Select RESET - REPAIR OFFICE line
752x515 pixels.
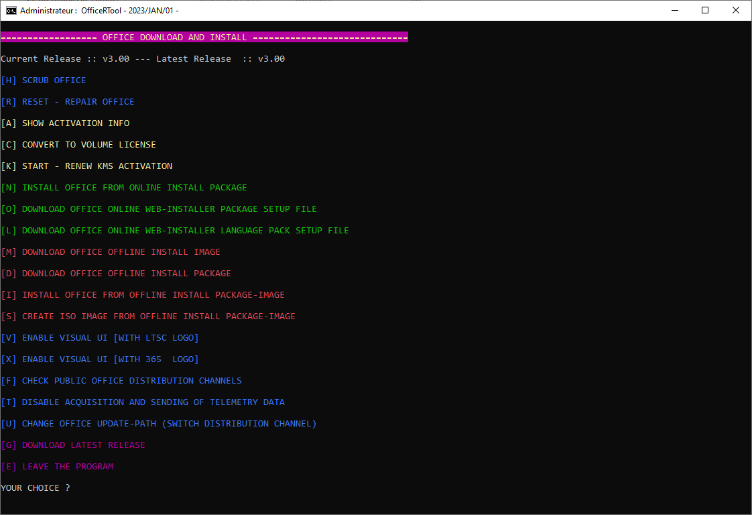coord(68,102)
